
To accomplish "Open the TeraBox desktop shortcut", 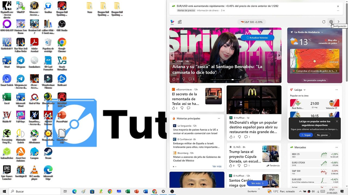I will pos(48,7).
